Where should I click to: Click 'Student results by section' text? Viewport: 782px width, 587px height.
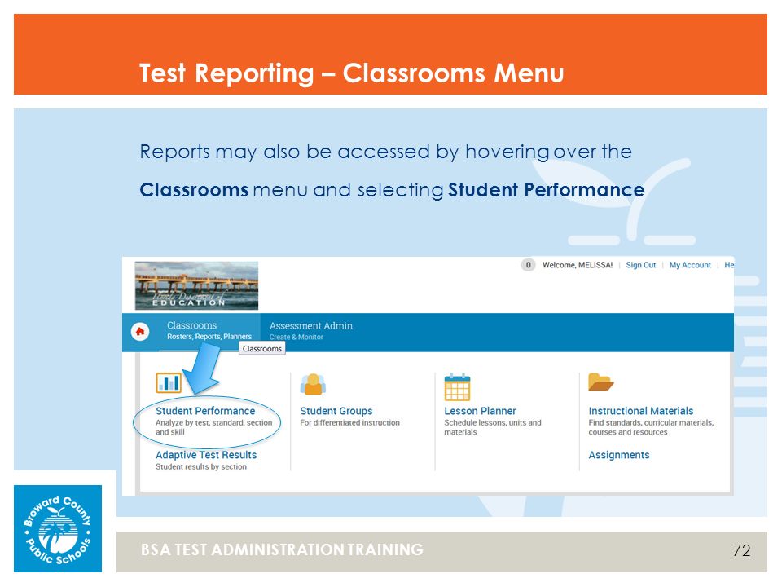(x=201, y=466)
